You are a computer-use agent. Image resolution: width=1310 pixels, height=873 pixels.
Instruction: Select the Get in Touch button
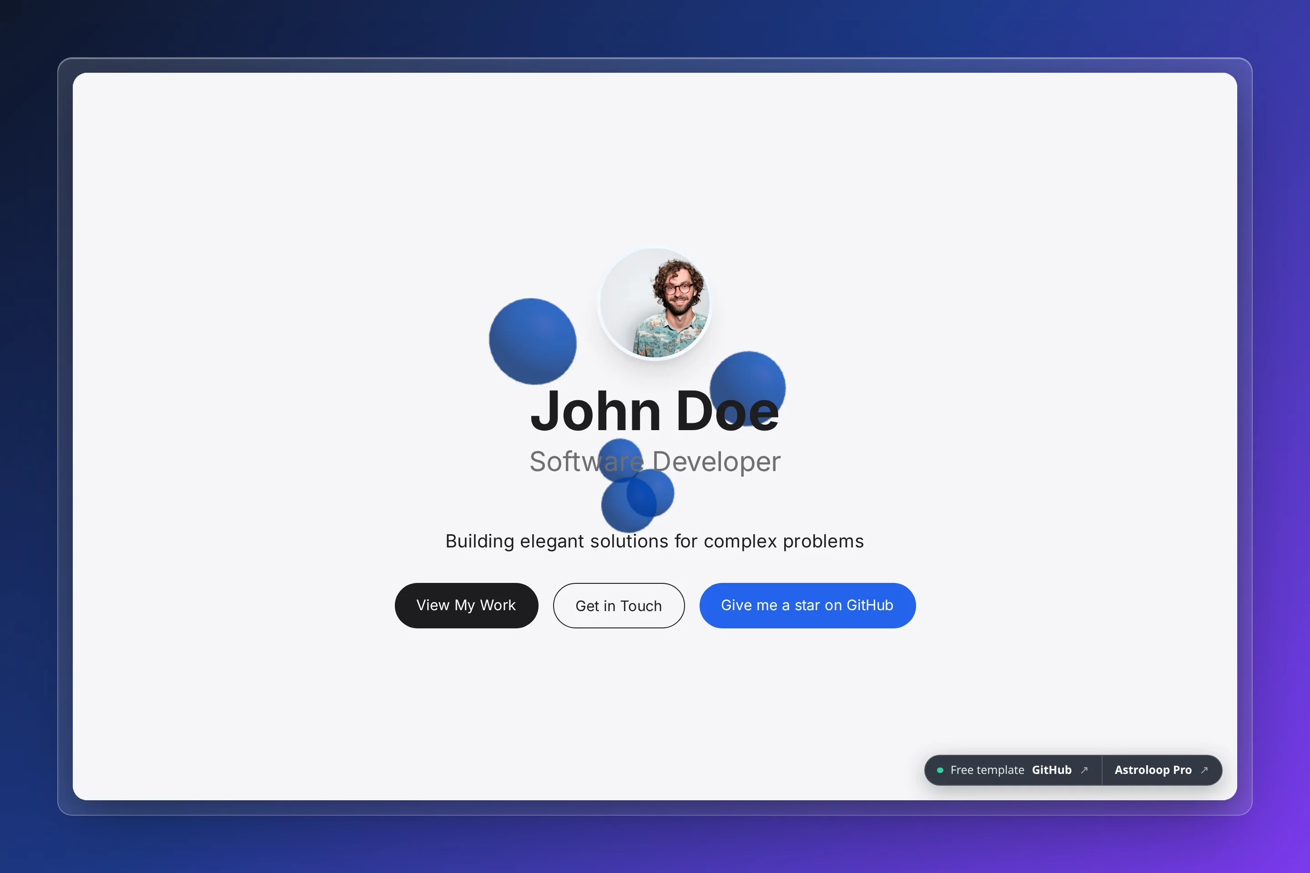click(618, 605)
